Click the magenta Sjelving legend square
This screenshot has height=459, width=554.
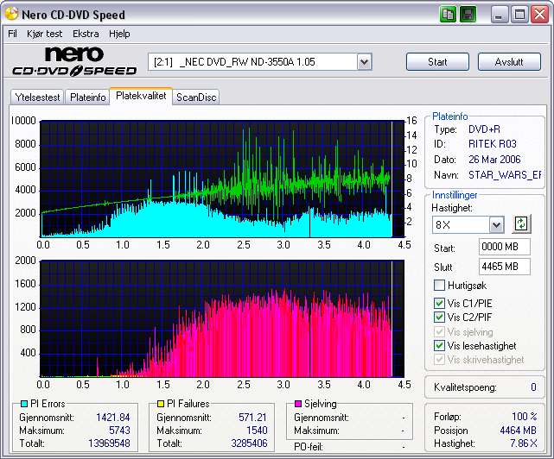tap(299, 403)
